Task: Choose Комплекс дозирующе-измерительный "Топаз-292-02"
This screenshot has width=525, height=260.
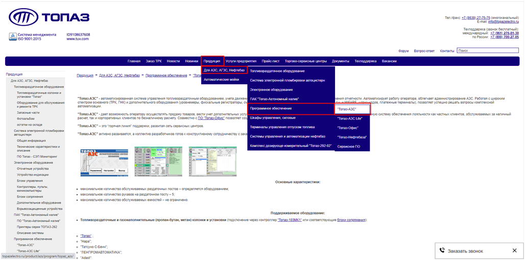Action: point(291,146)
